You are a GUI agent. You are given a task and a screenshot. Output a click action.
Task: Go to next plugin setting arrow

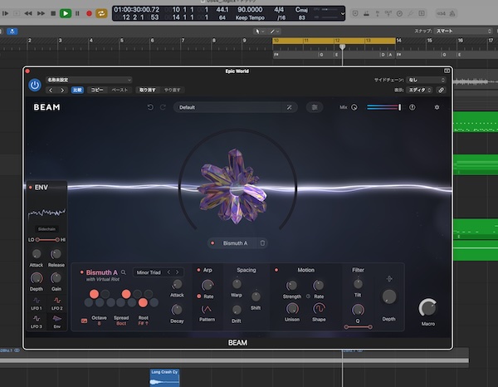pos(62,91)
